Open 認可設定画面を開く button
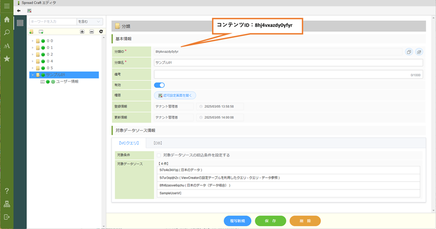The height and width of the screenshot is (229, 436). point(175,96)
